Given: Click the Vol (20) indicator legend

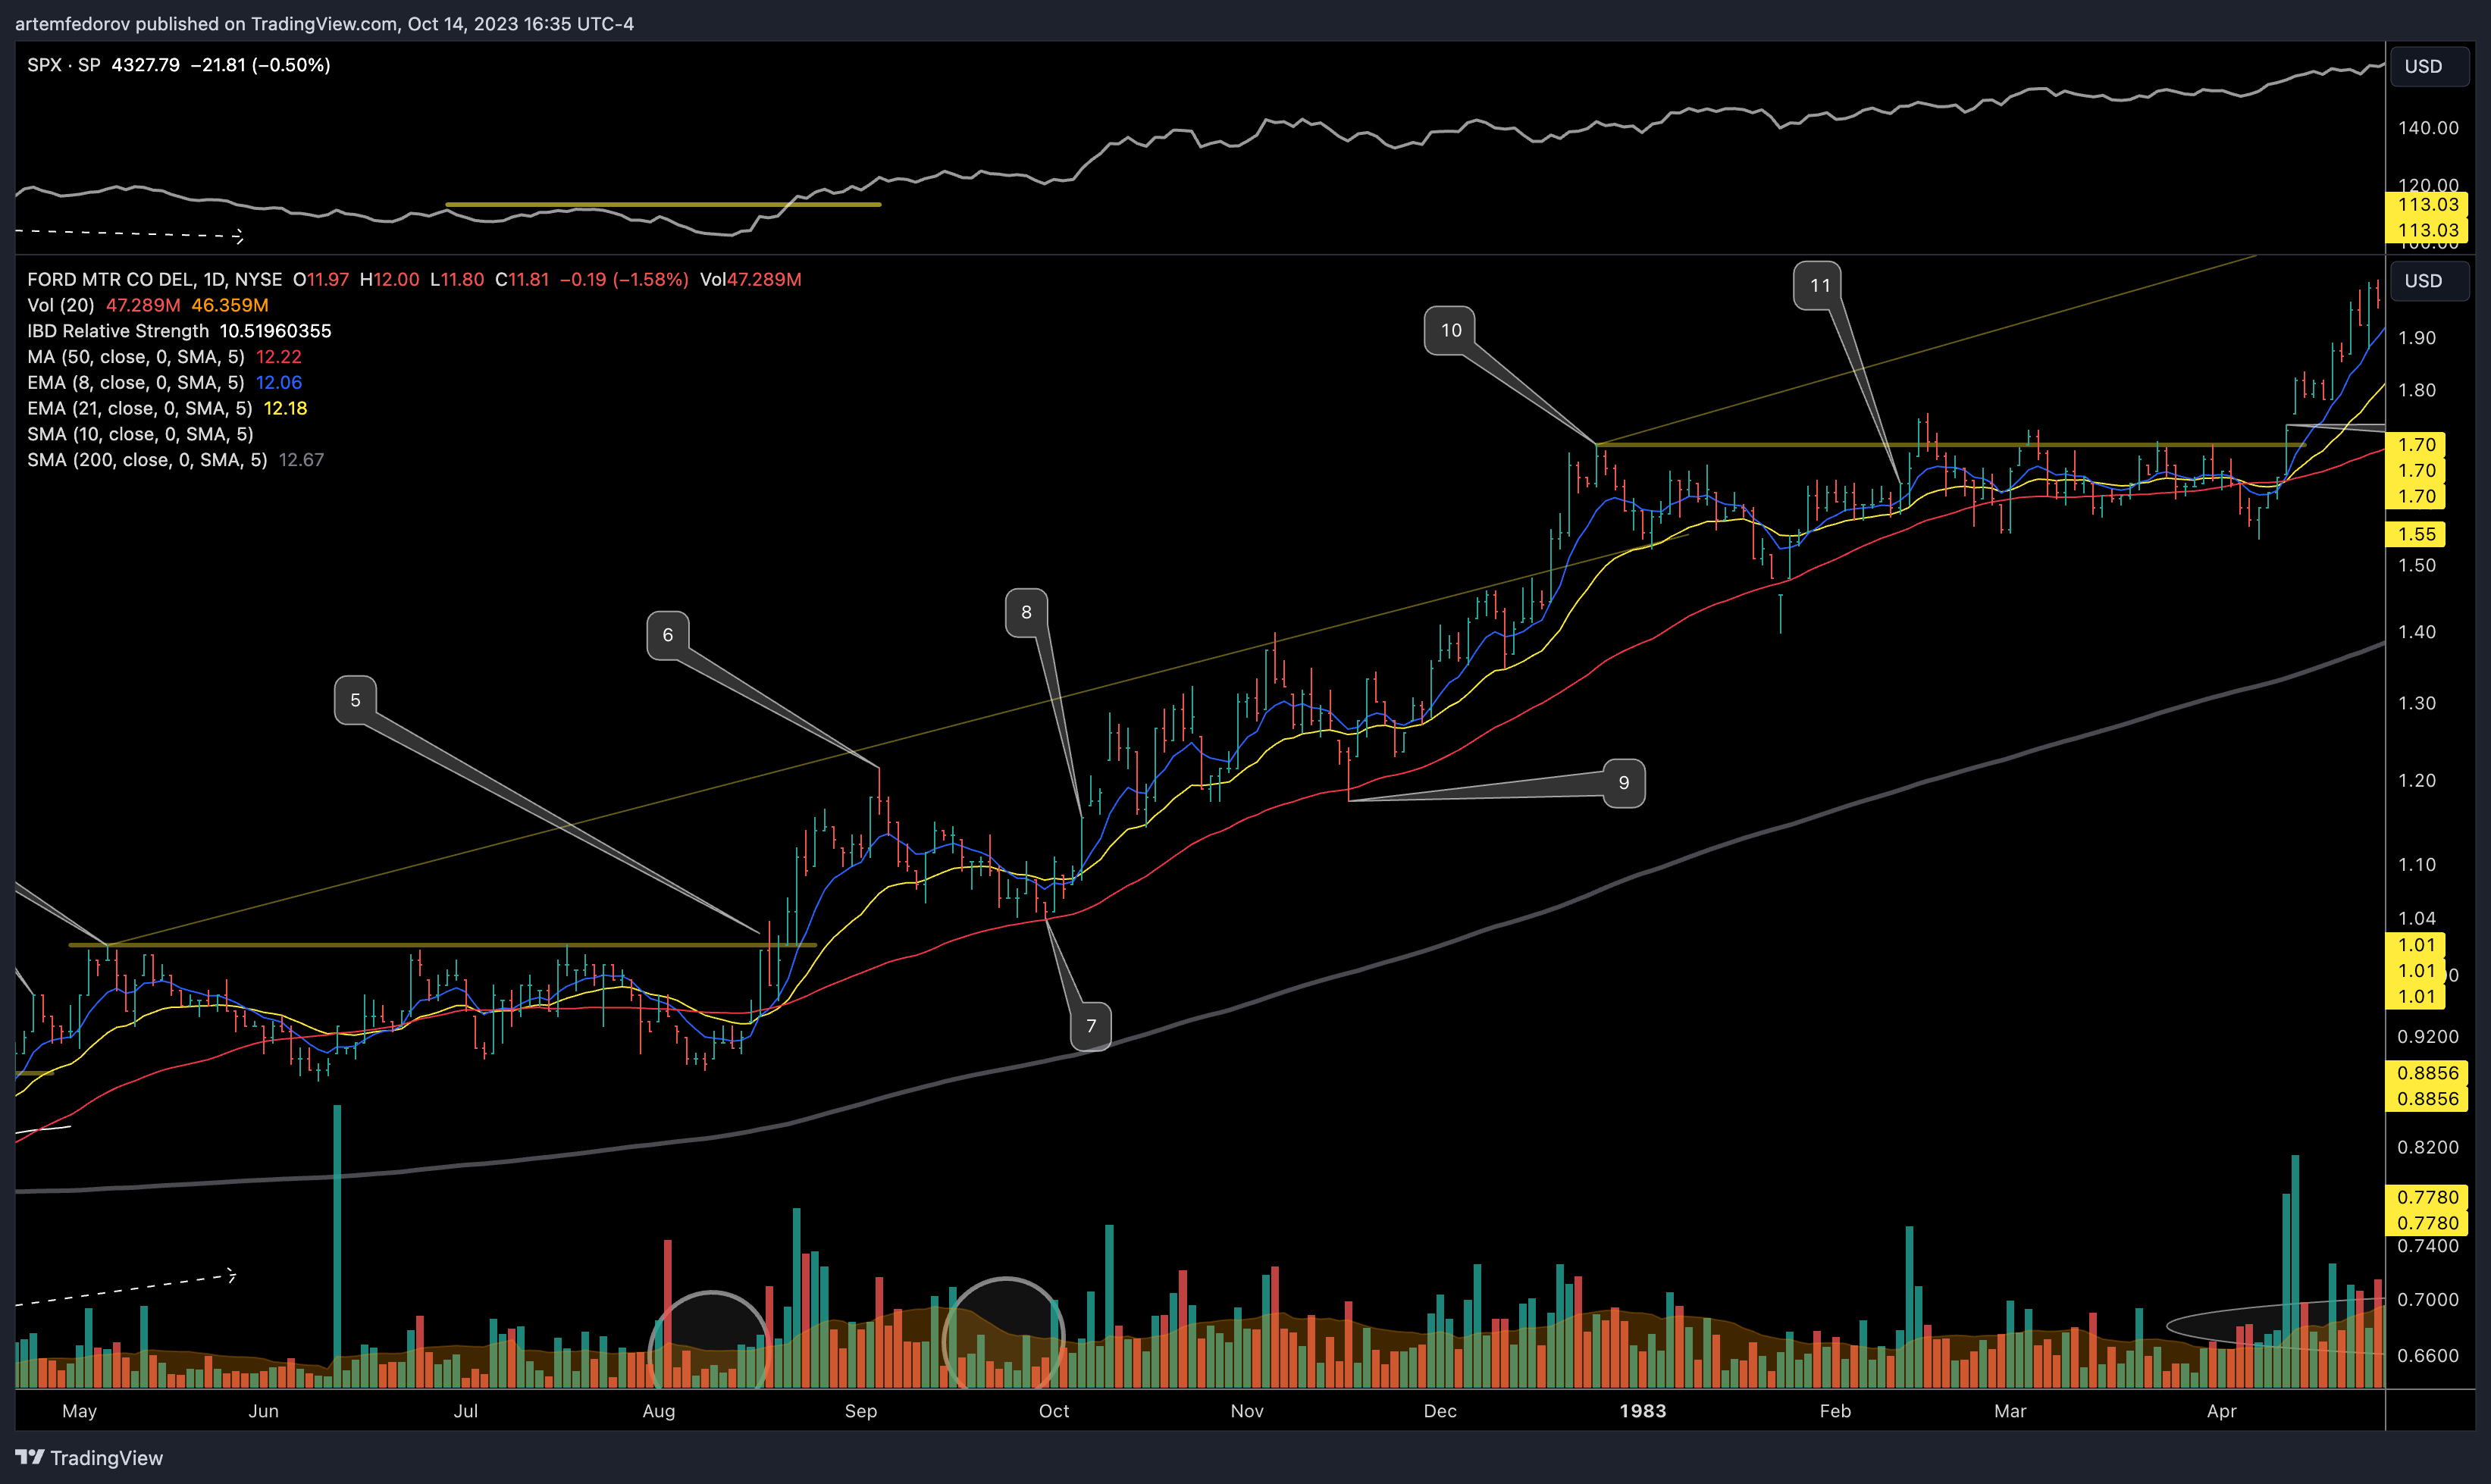Looking at the screenshot, I should [61, 305].
